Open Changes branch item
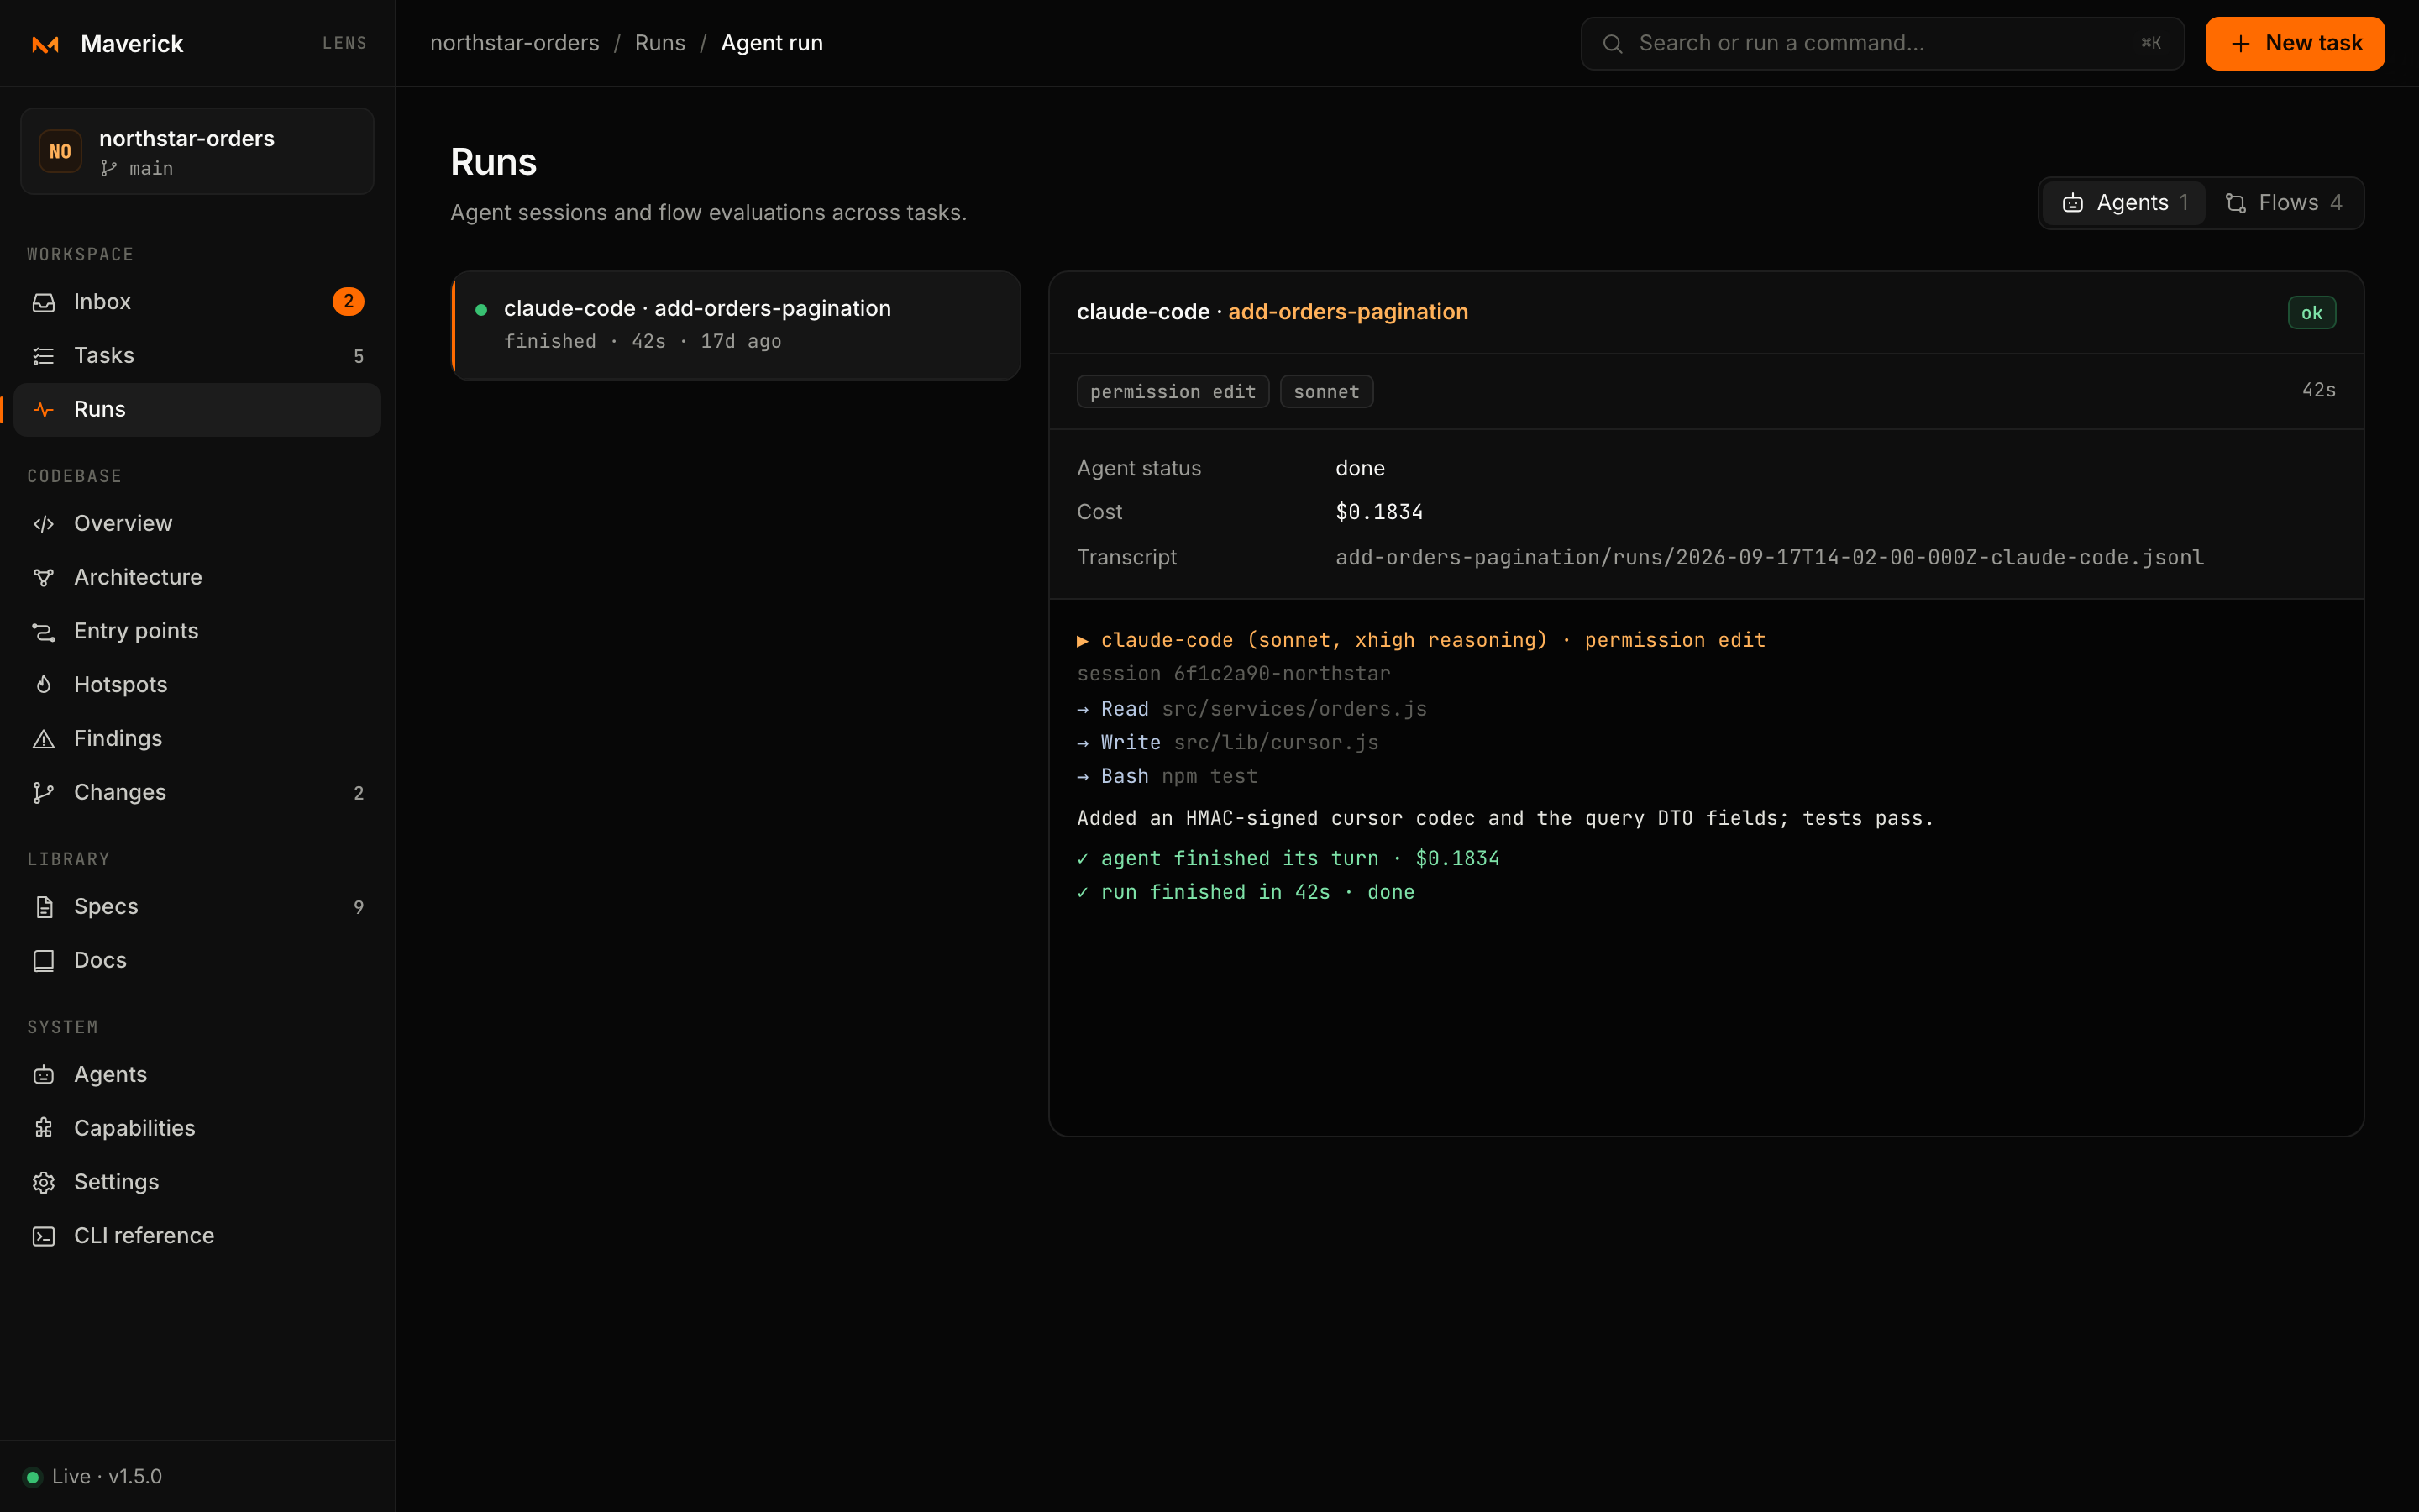 coord(197,792)
